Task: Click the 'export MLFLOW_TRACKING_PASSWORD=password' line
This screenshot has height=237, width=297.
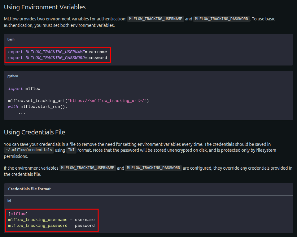Action: click(x=58, y=58)
